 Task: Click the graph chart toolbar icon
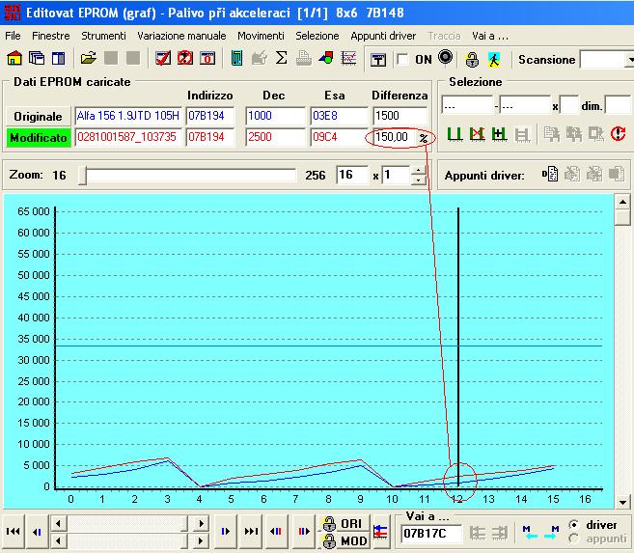pyautogui.click(x=348, y=59)
